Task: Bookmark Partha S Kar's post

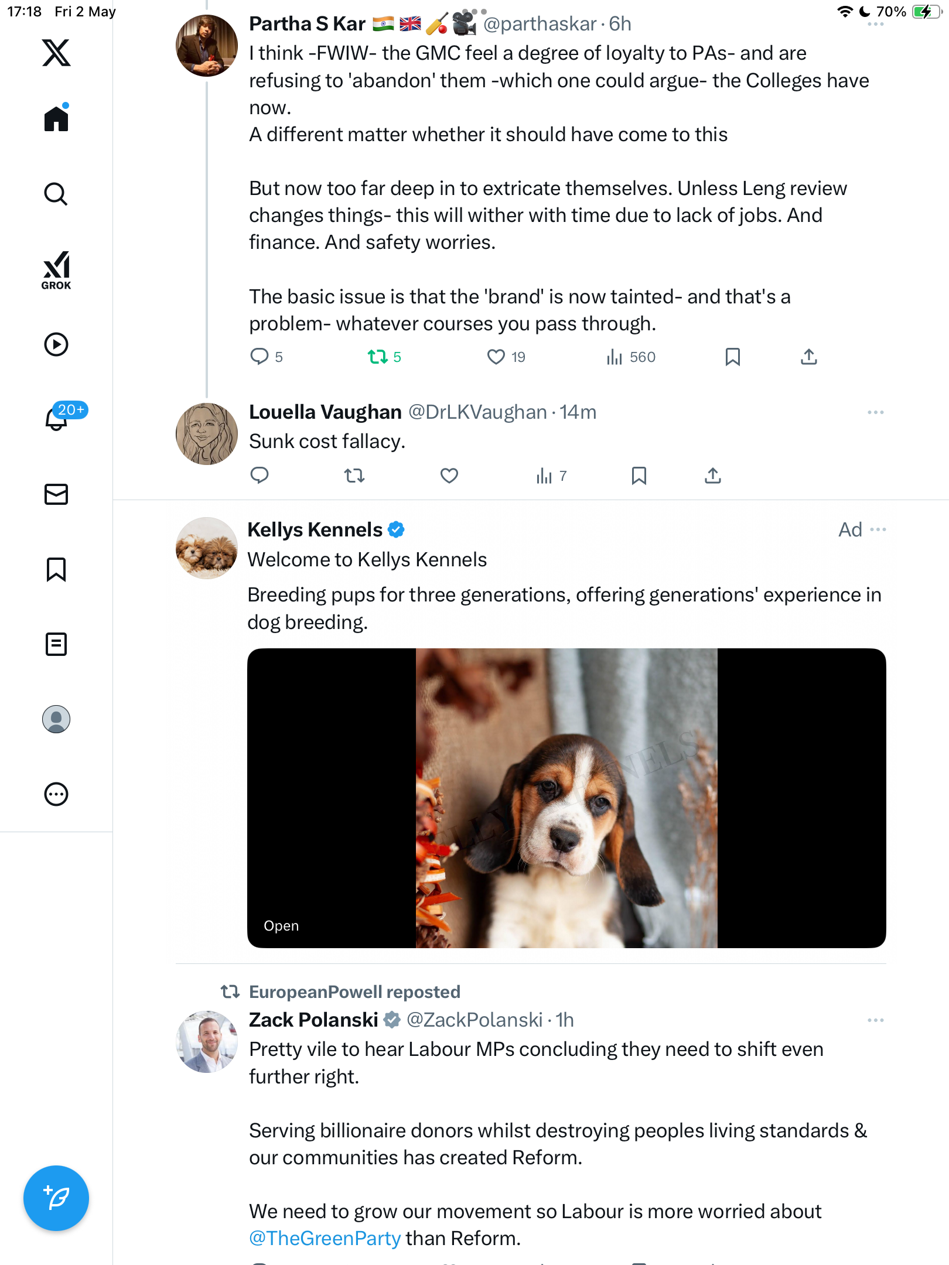Action: tap(732, 357)
